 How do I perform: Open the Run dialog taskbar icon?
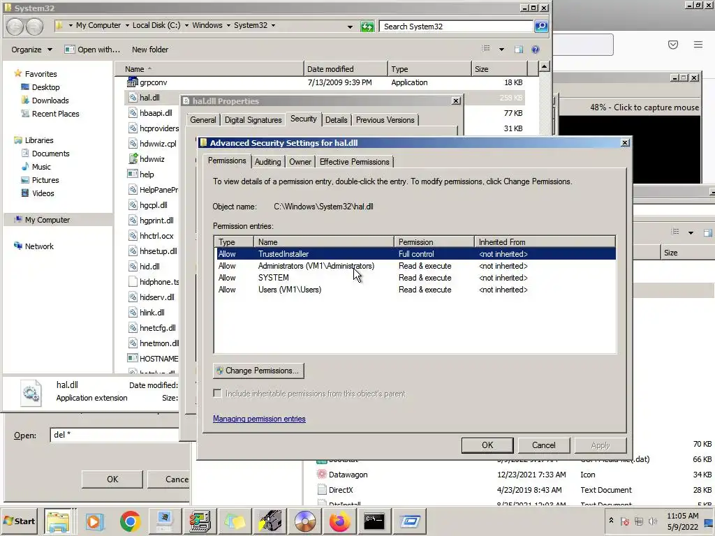(409, 521)
